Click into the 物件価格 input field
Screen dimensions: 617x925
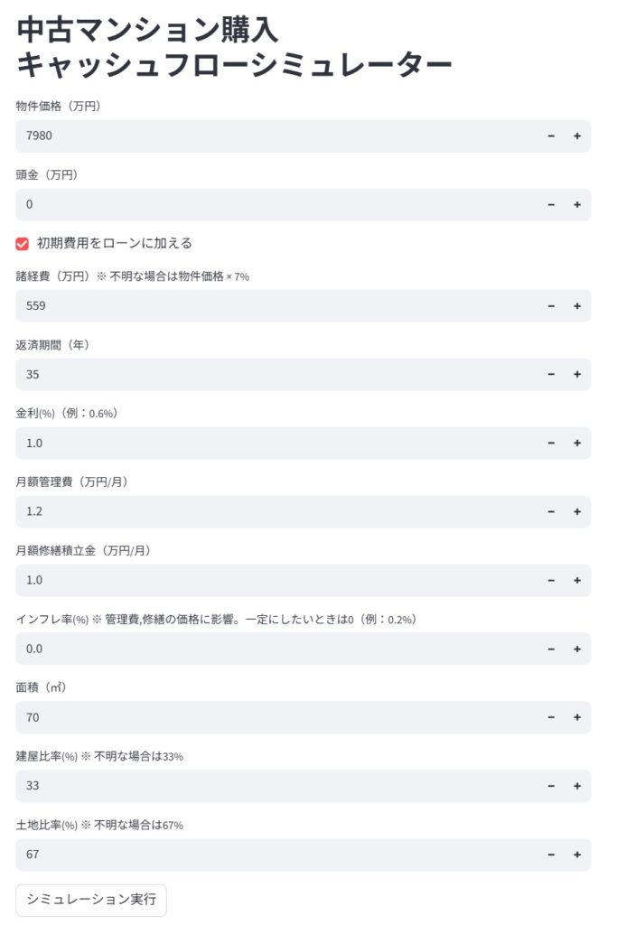coord(271,136)
